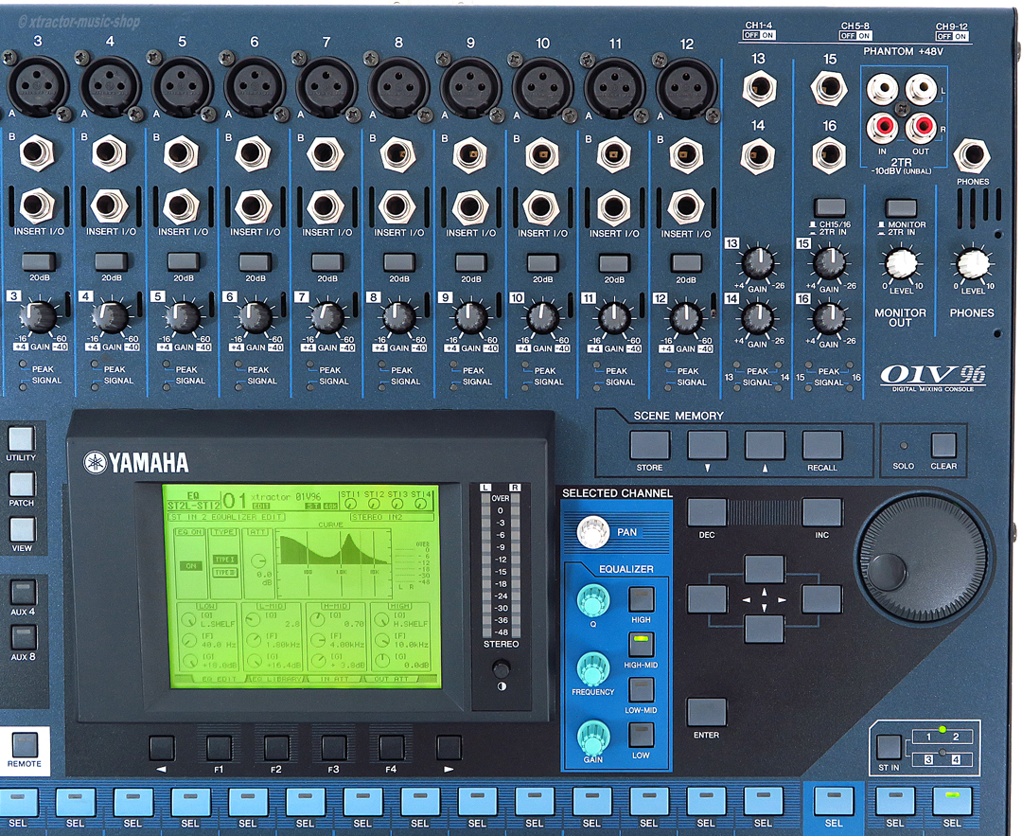Select the HIGH equalizer band button
The width and height of the screenshot is (1022, 836).
(x=642, y=599)
